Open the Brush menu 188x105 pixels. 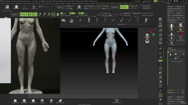point(8,3)
